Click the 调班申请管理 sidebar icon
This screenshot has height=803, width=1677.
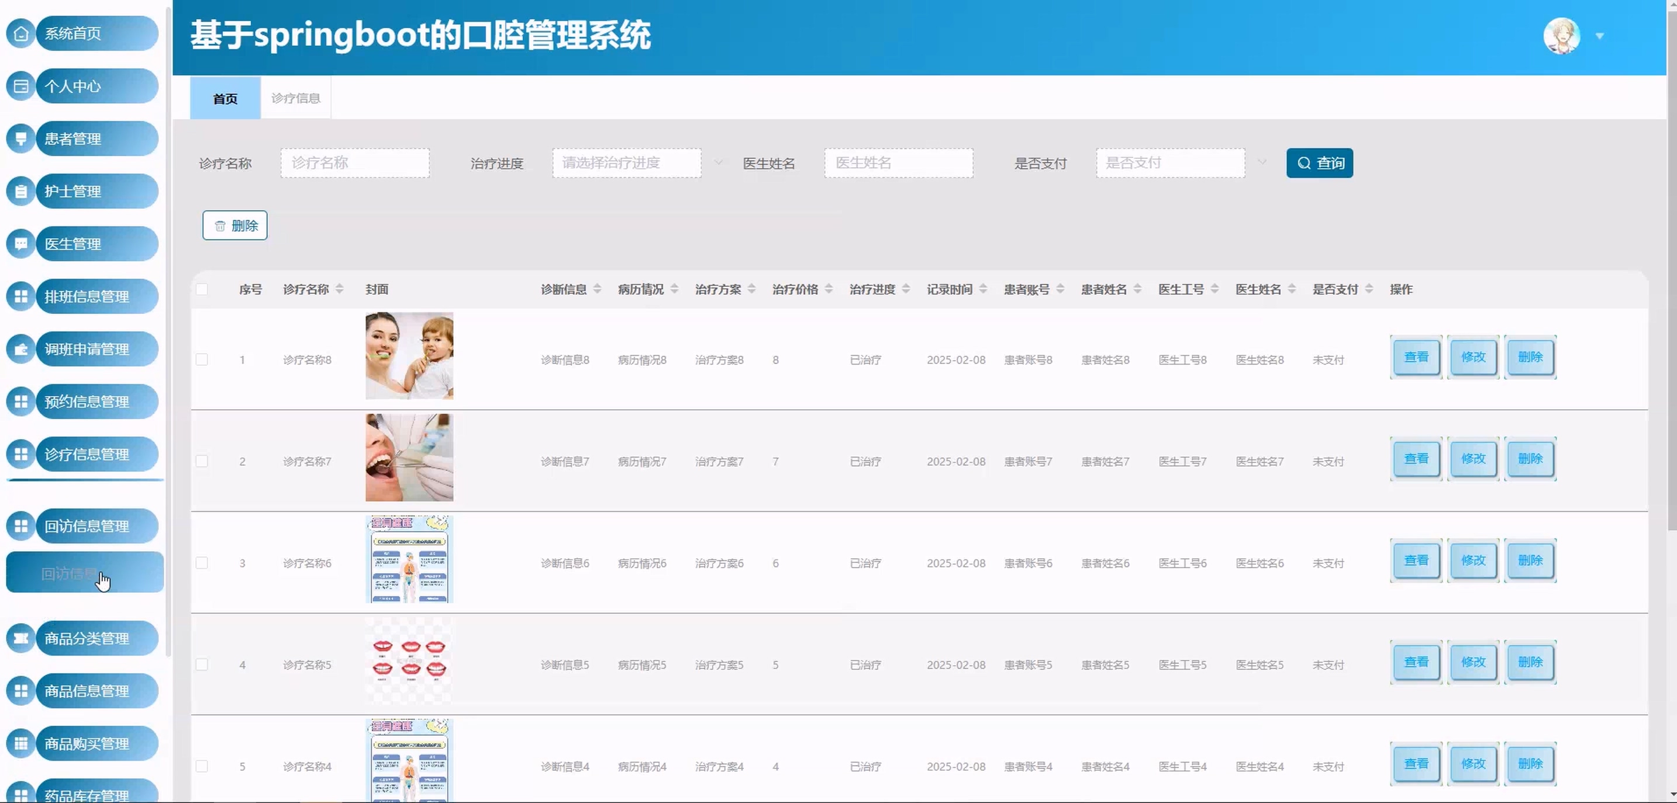[21, 349]
